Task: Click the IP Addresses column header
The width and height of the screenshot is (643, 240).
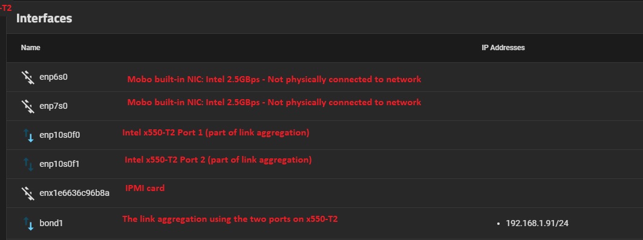Action: point(503,48)
